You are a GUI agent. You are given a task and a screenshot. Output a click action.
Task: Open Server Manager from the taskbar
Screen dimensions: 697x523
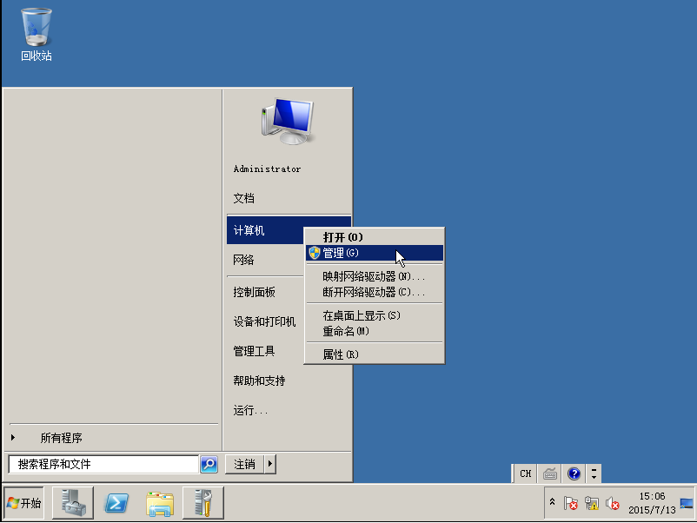pyautogui.click(x=73, y=503)
